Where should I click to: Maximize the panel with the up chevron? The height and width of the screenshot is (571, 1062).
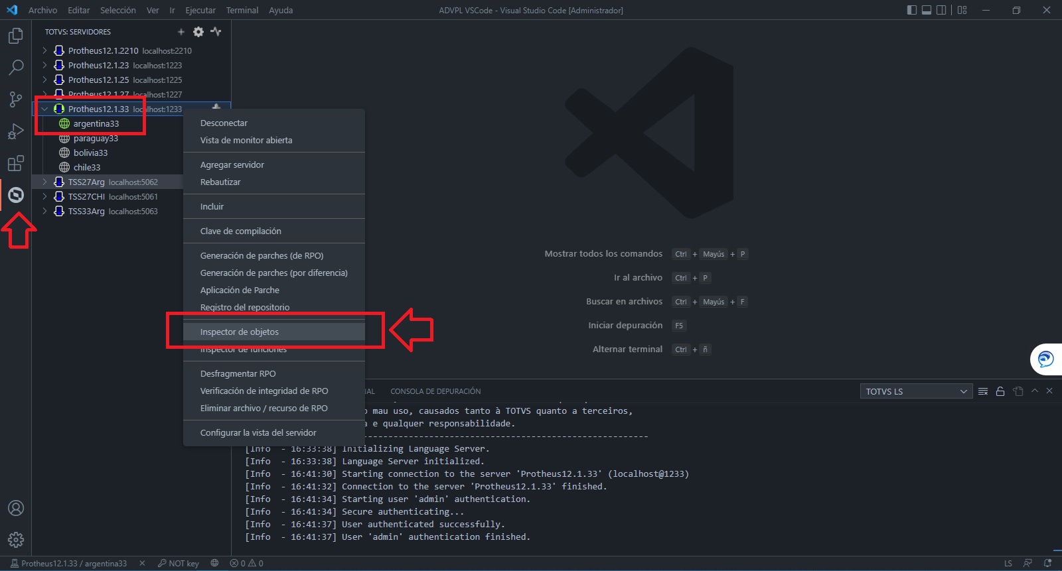pyautogui.click(x=1034, y=391)
